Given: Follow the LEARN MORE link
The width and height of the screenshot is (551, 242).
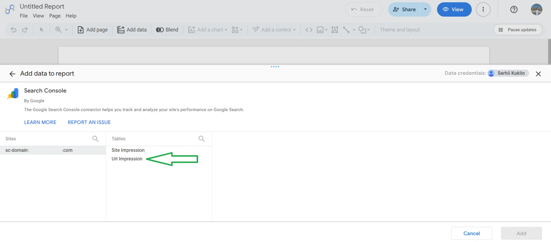Looking at the screenshot, I should click(40, 122).
